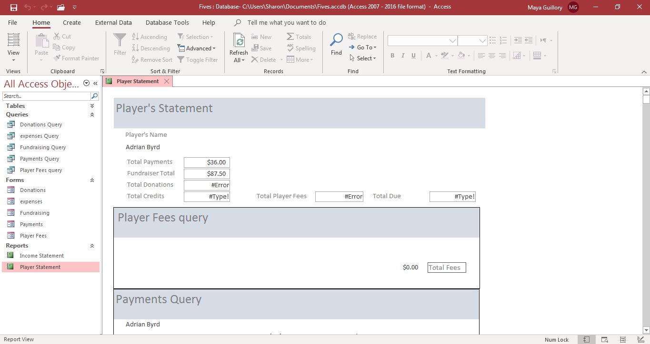
Task: Open the Help ribbon tab
Action: coord(209,22)
